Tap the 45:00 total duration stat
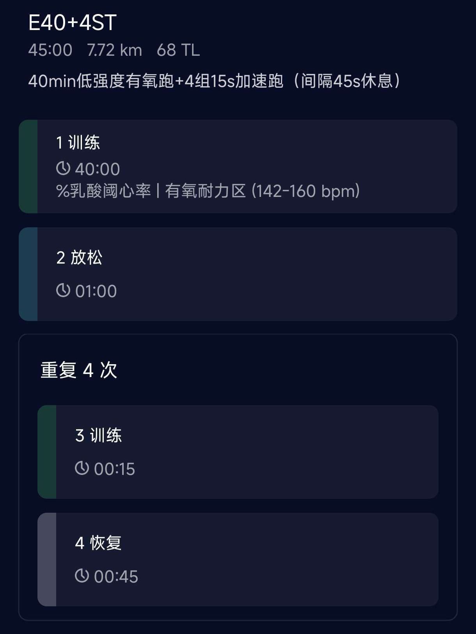Image resolution: width=476 pixels, height=634 pixels. tap(50, 50)
